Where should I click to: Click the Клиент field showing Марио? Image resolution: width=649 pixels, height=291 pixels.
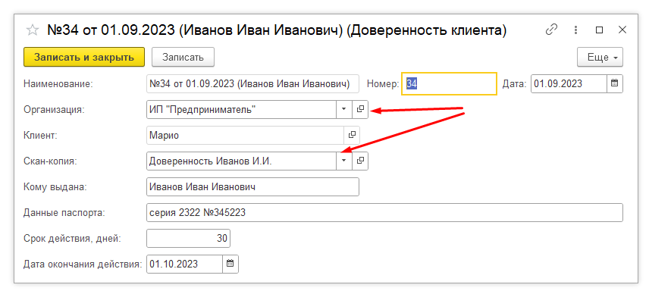[246, 135]
